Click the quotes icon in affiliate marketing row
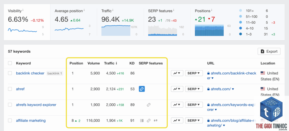Viewport: 289px width, 131px height. coord(156,121)
